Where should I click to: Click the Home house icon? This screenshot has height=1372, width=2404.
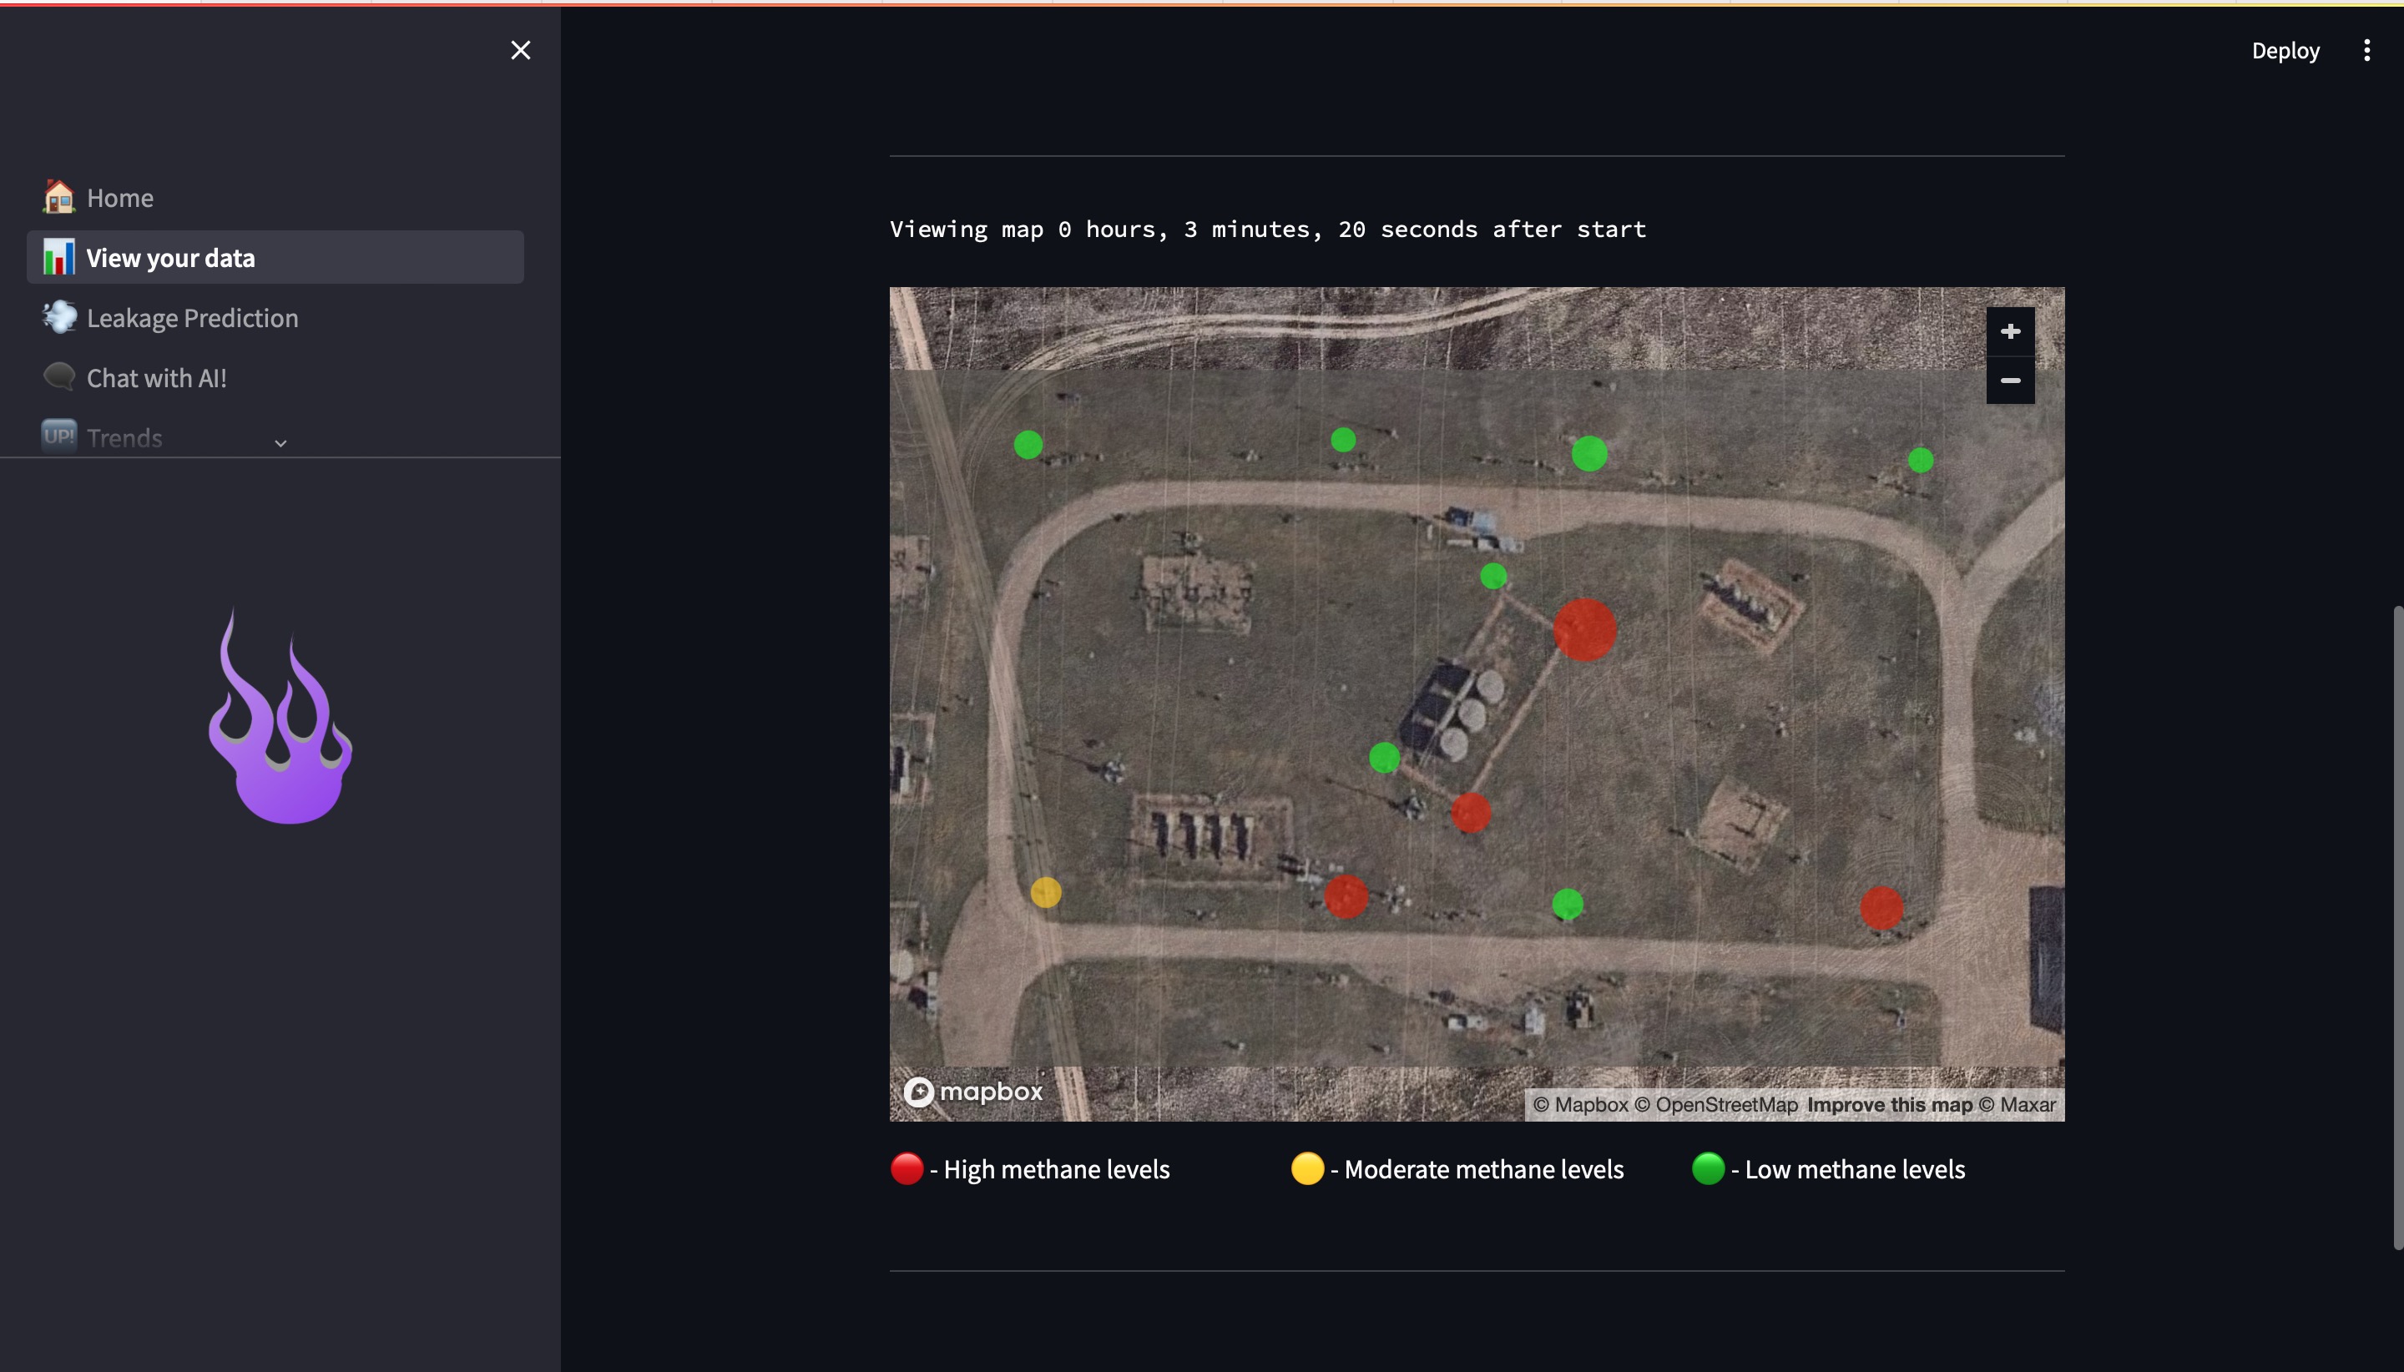58,197
